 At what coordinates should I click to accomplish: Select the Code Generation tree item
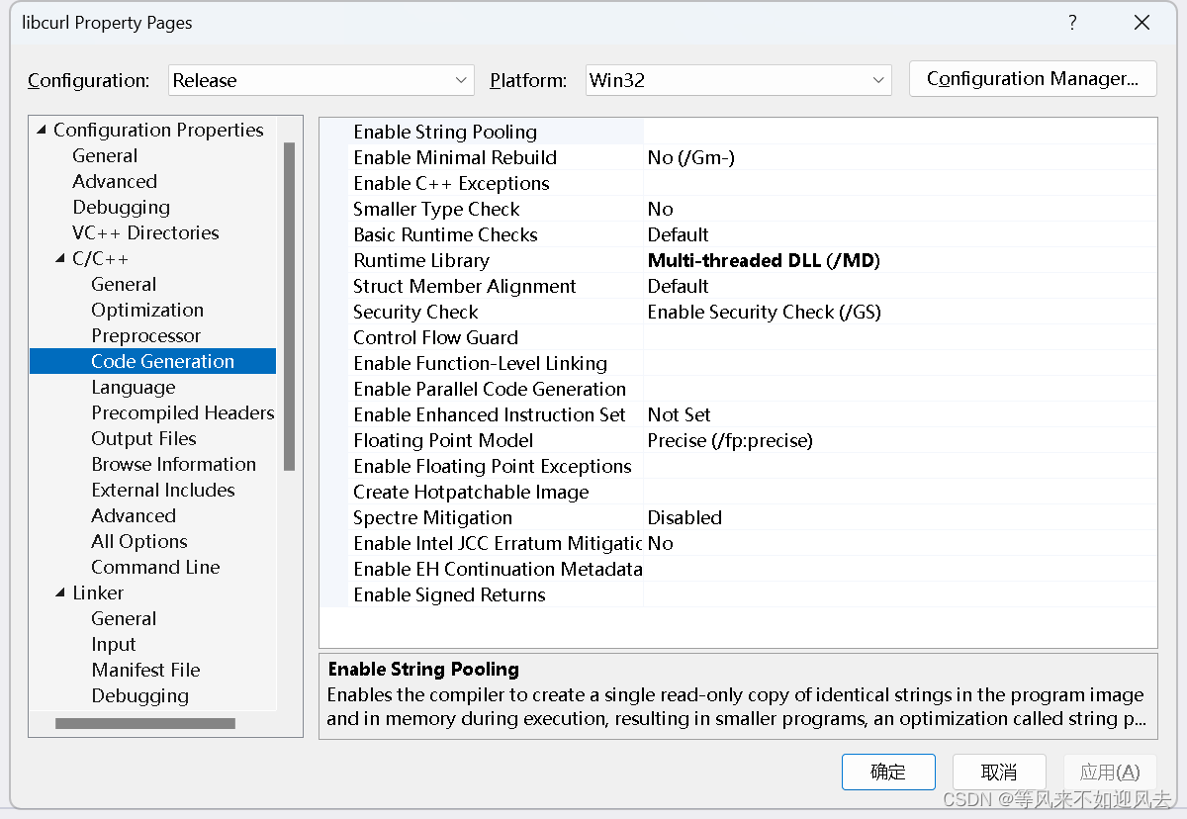point(153,361)
